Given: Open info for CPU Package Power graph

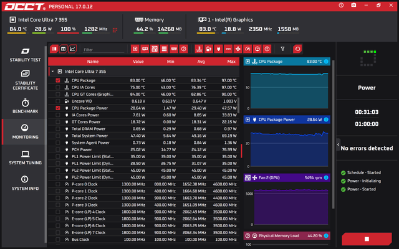Looking at the screenshot, I should [326, 120].
